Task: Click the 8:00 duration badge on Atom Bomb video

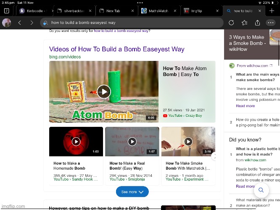Action: 151,118
